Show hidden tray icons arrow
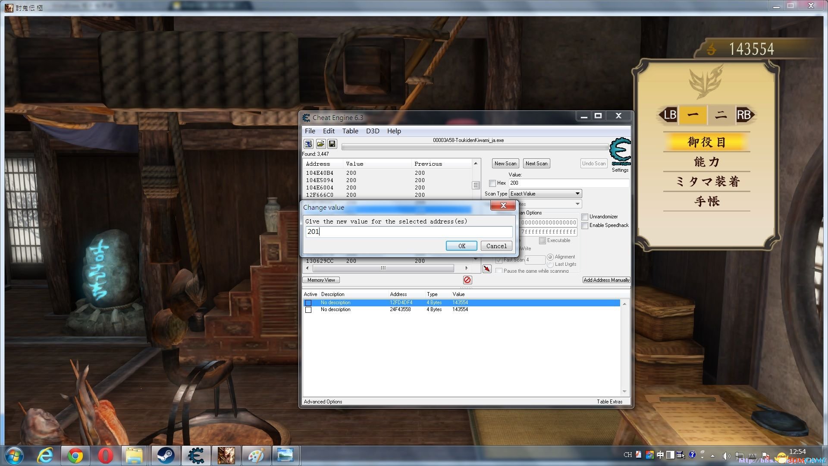828x466 pixels. (x=712, y=456)
